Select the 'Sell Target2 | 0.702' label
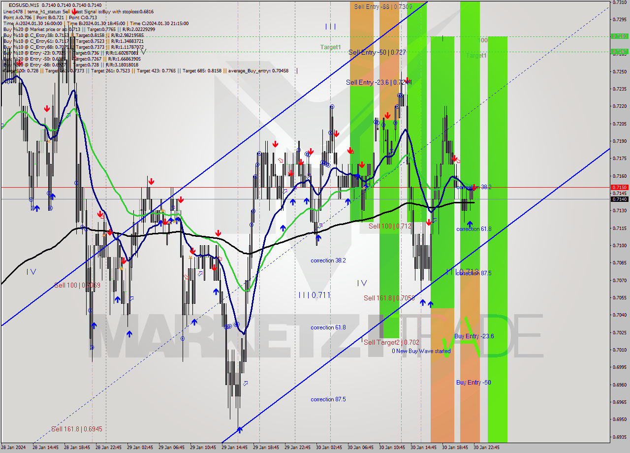 pyautogui.click(x=391, y=342)
